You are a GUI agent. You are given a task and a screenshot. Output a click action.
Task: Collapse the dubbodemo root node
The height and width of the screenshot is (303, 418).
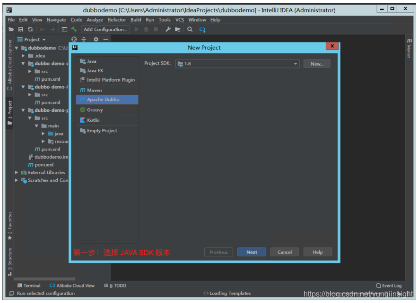tap(17, 48)
